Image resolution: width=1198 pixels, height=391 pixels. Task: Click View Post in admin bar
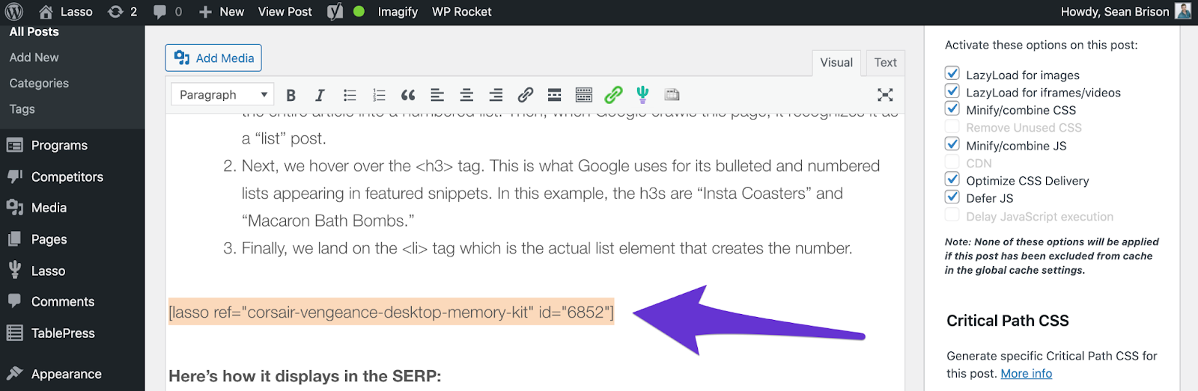tap(285, 12)
